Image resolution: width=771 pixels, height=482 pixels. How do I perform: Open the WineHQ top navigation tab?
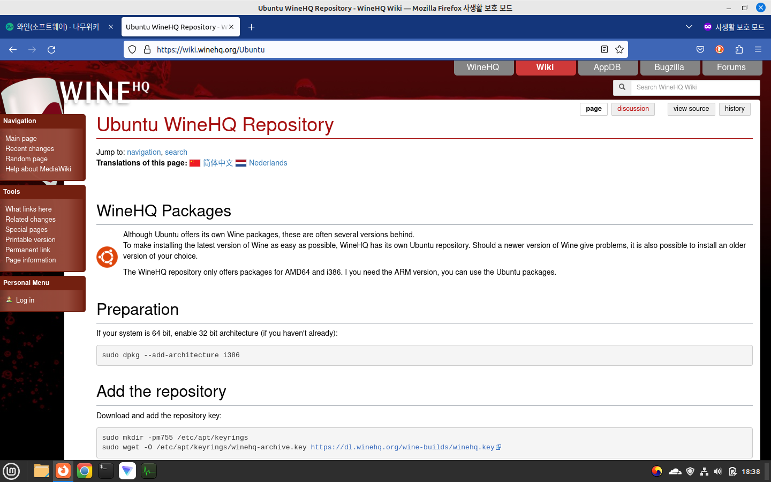pyautogui.click(x=483, y=67)
